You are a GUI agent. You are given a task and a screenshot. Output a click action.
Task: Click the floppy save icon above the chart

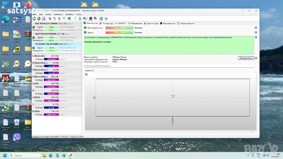(x=86, y=74)
